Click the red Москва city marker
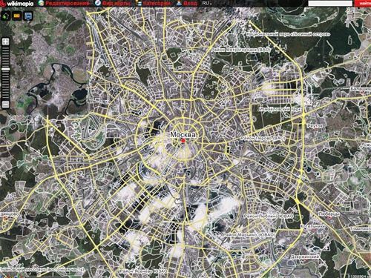 [x=183, y=141]
